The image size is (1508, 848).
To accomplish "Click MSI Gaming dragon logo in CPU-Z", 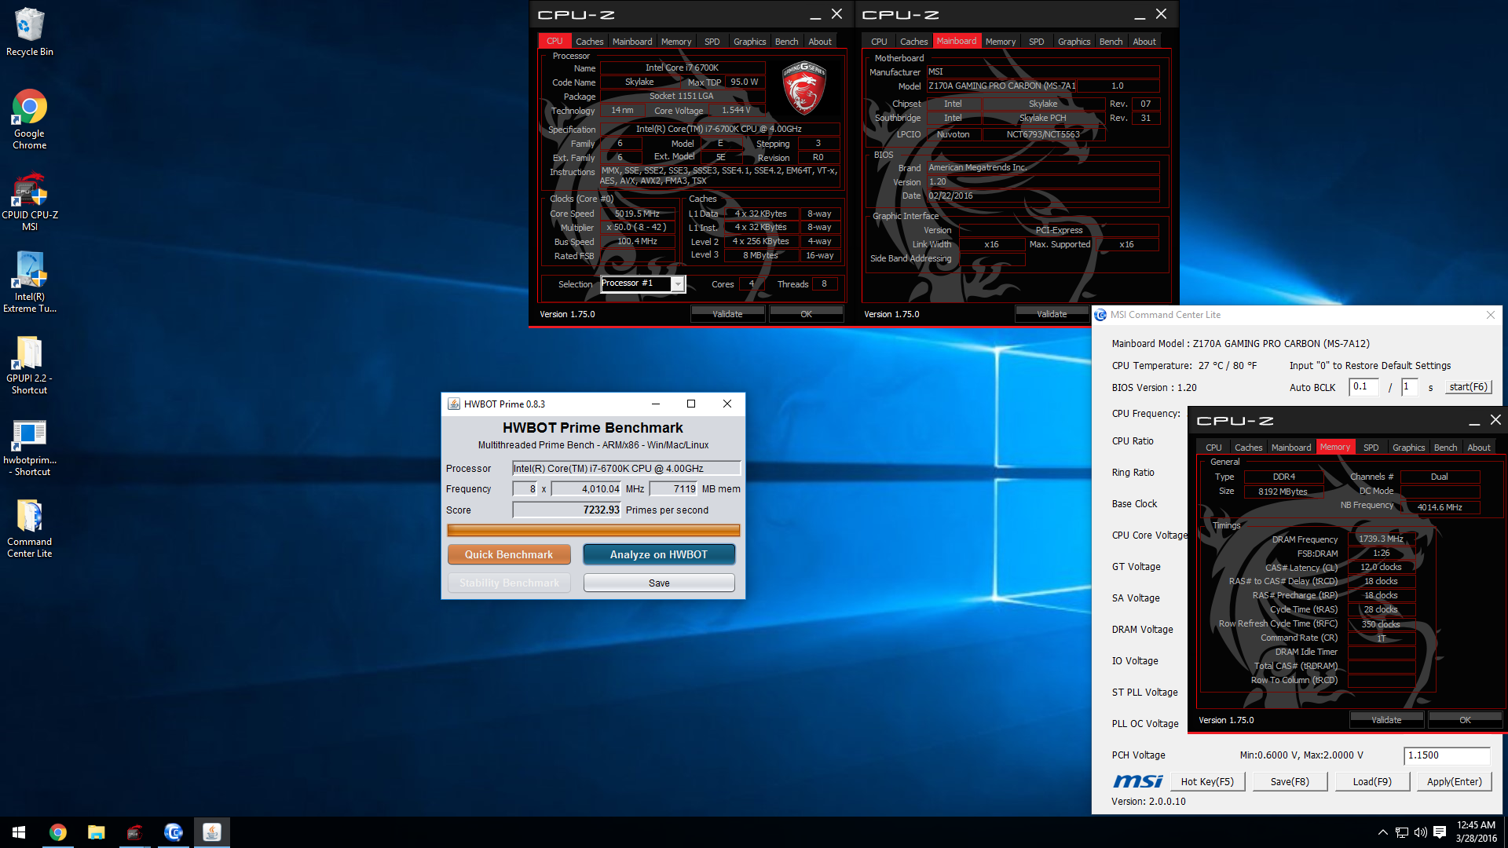I will [803, 87].
